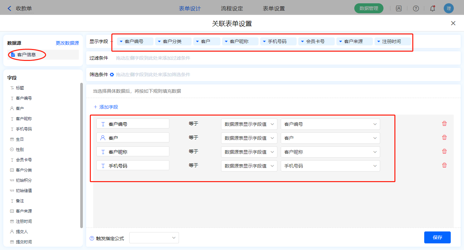Click the help question mark icon

[x=416, y=9]
